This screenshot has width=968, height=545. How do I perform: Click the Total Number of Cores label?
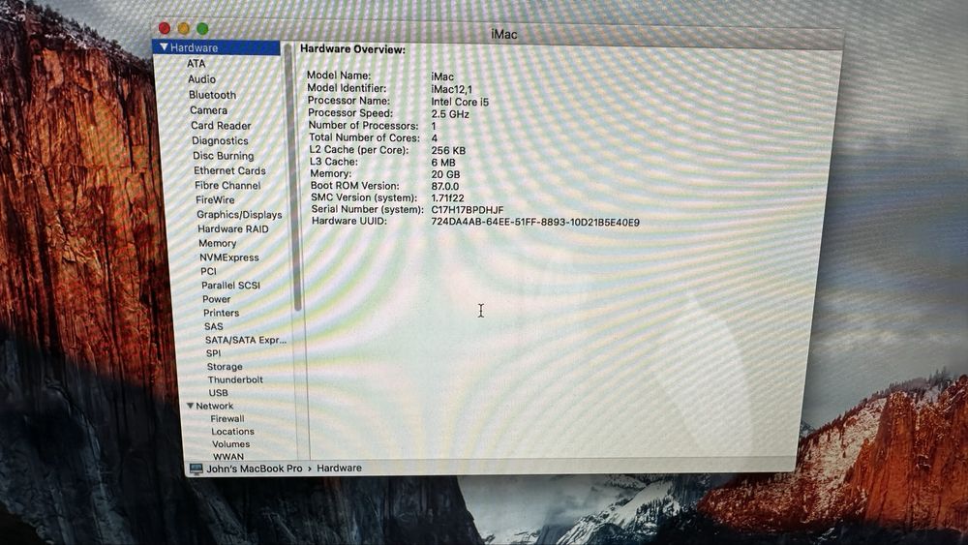tap(364, 137)
